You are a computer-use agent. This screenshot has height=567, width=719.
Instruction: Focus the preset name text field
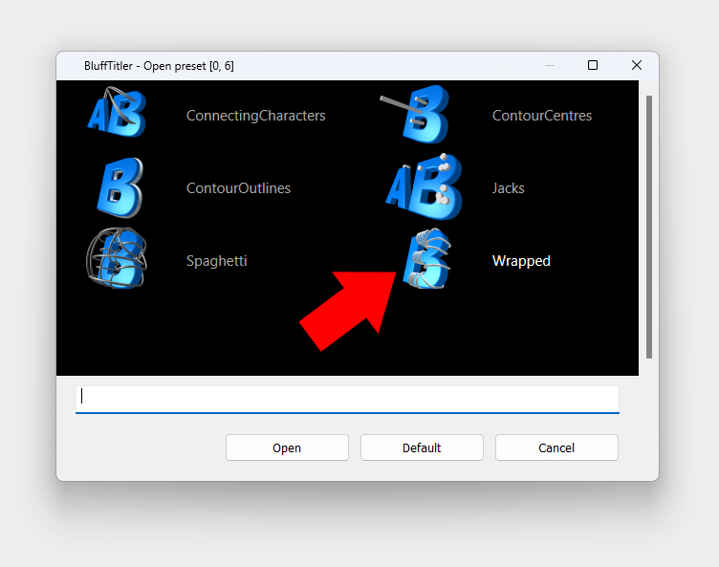(347, 398)
